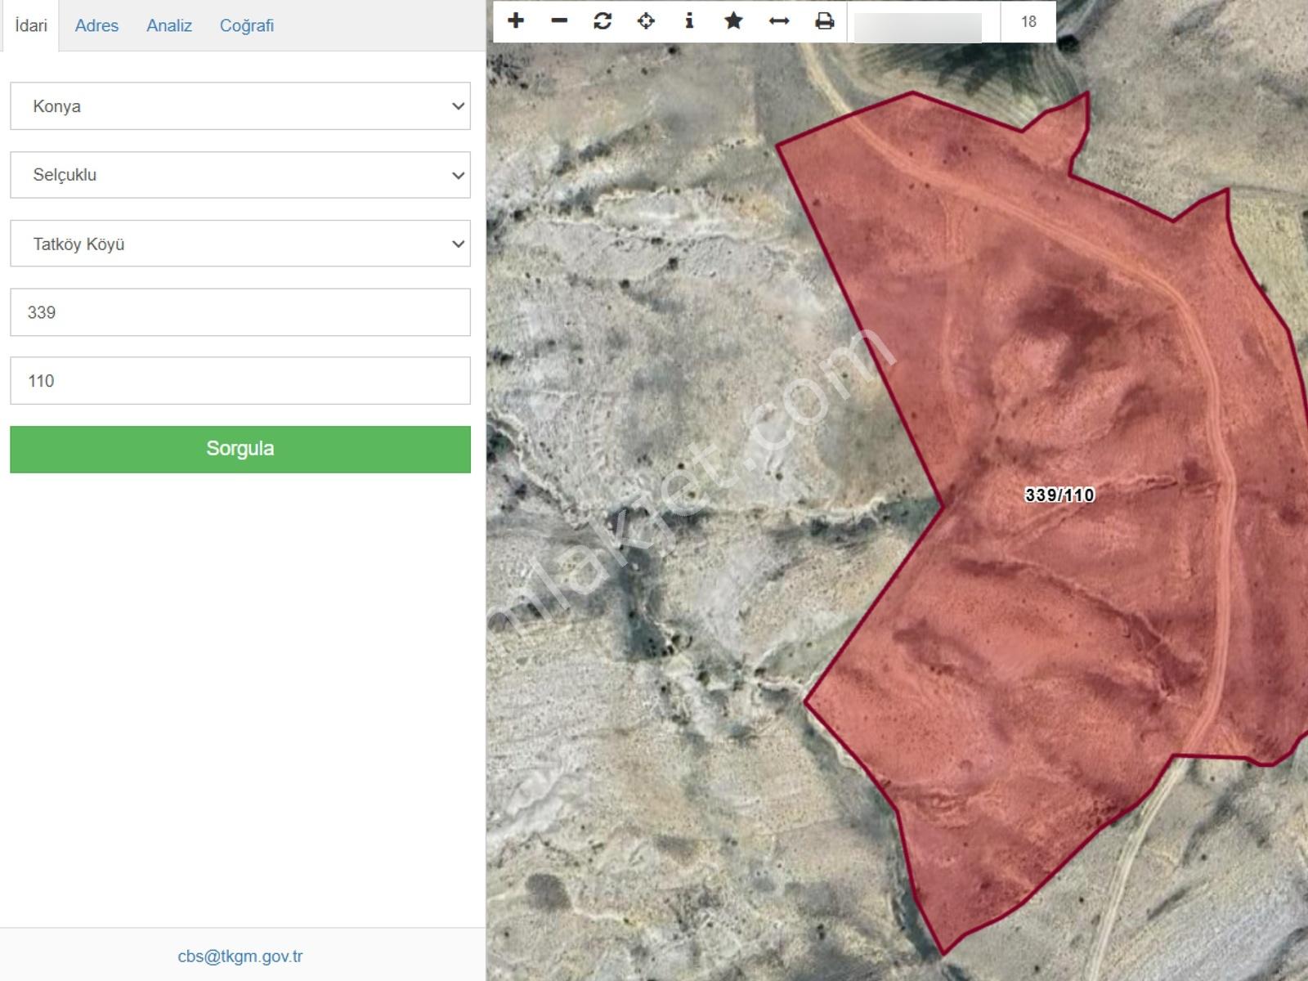Focus the block number field 339
Image resolution: width=1308 pixels, height=981 pixels.
(240, 311)
